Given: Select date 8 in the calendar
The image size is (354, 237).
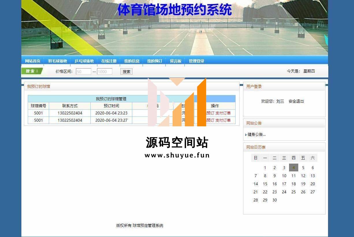Looking at the screenshot, I should 265,176.
